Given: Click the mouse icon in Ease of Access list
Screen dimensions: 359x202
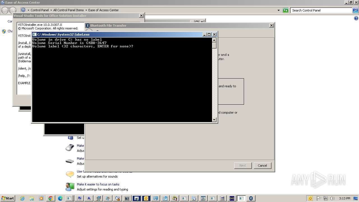Looking at the screenshot, I should point(70,148).
